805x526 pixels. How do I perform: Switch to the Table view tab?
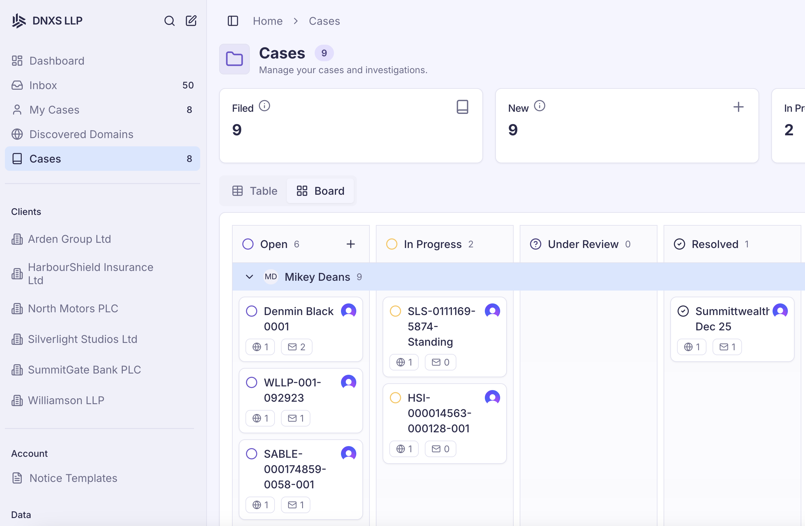tap(255, 191)
